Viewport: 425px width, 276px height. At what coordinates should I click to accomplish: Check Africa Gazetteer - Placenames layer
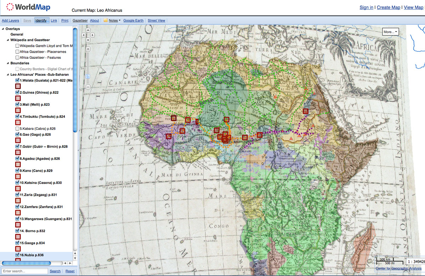tap(17, 52)
